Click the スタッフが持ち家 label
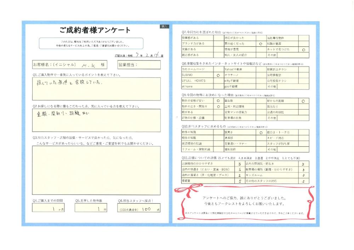This screenshot has height=250, width=354. tap(278, 144)
